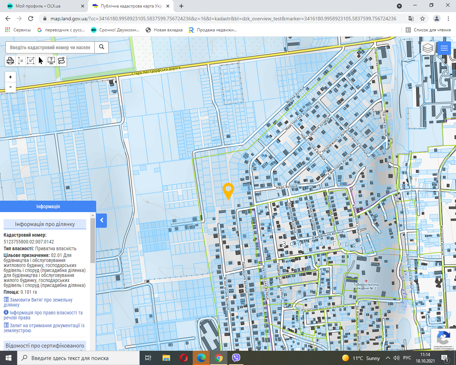Click the Стара Люстдорфська дорога road label
The height and width of the screenshot is (365, 456).
[x=156, y=71]
